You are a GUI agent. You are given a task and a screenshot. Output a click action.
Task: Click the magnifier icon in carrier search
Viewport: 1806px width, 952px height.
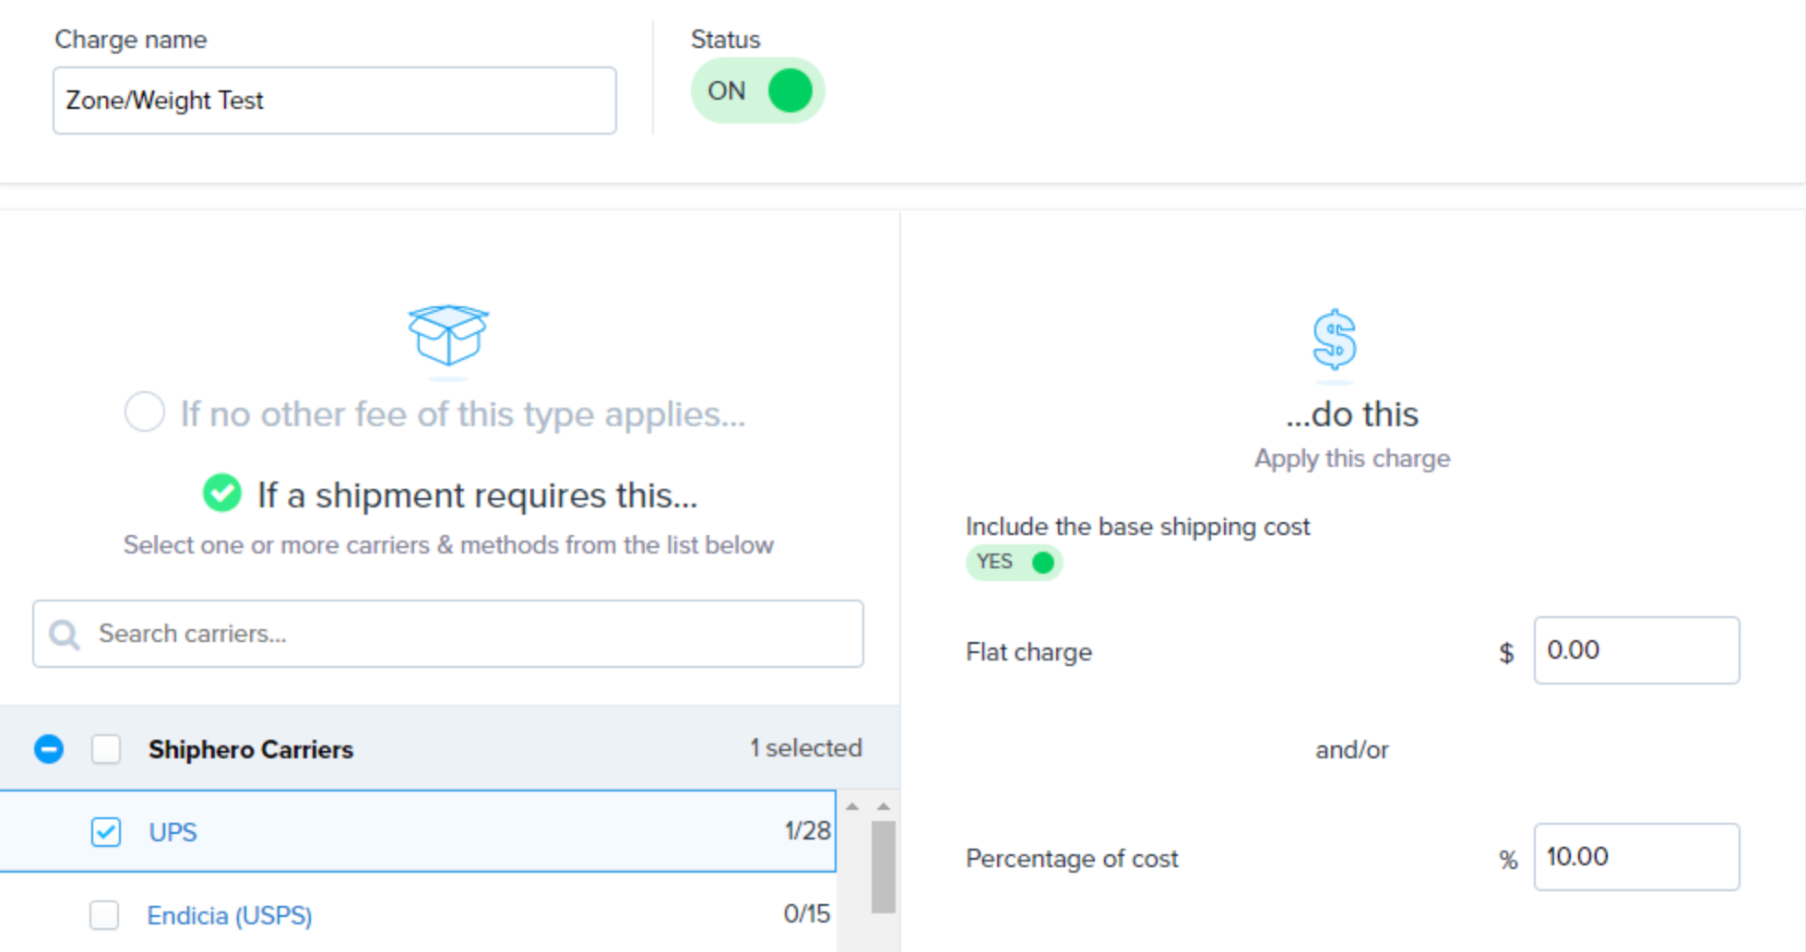pyautogui.click(x=65, y=635)
